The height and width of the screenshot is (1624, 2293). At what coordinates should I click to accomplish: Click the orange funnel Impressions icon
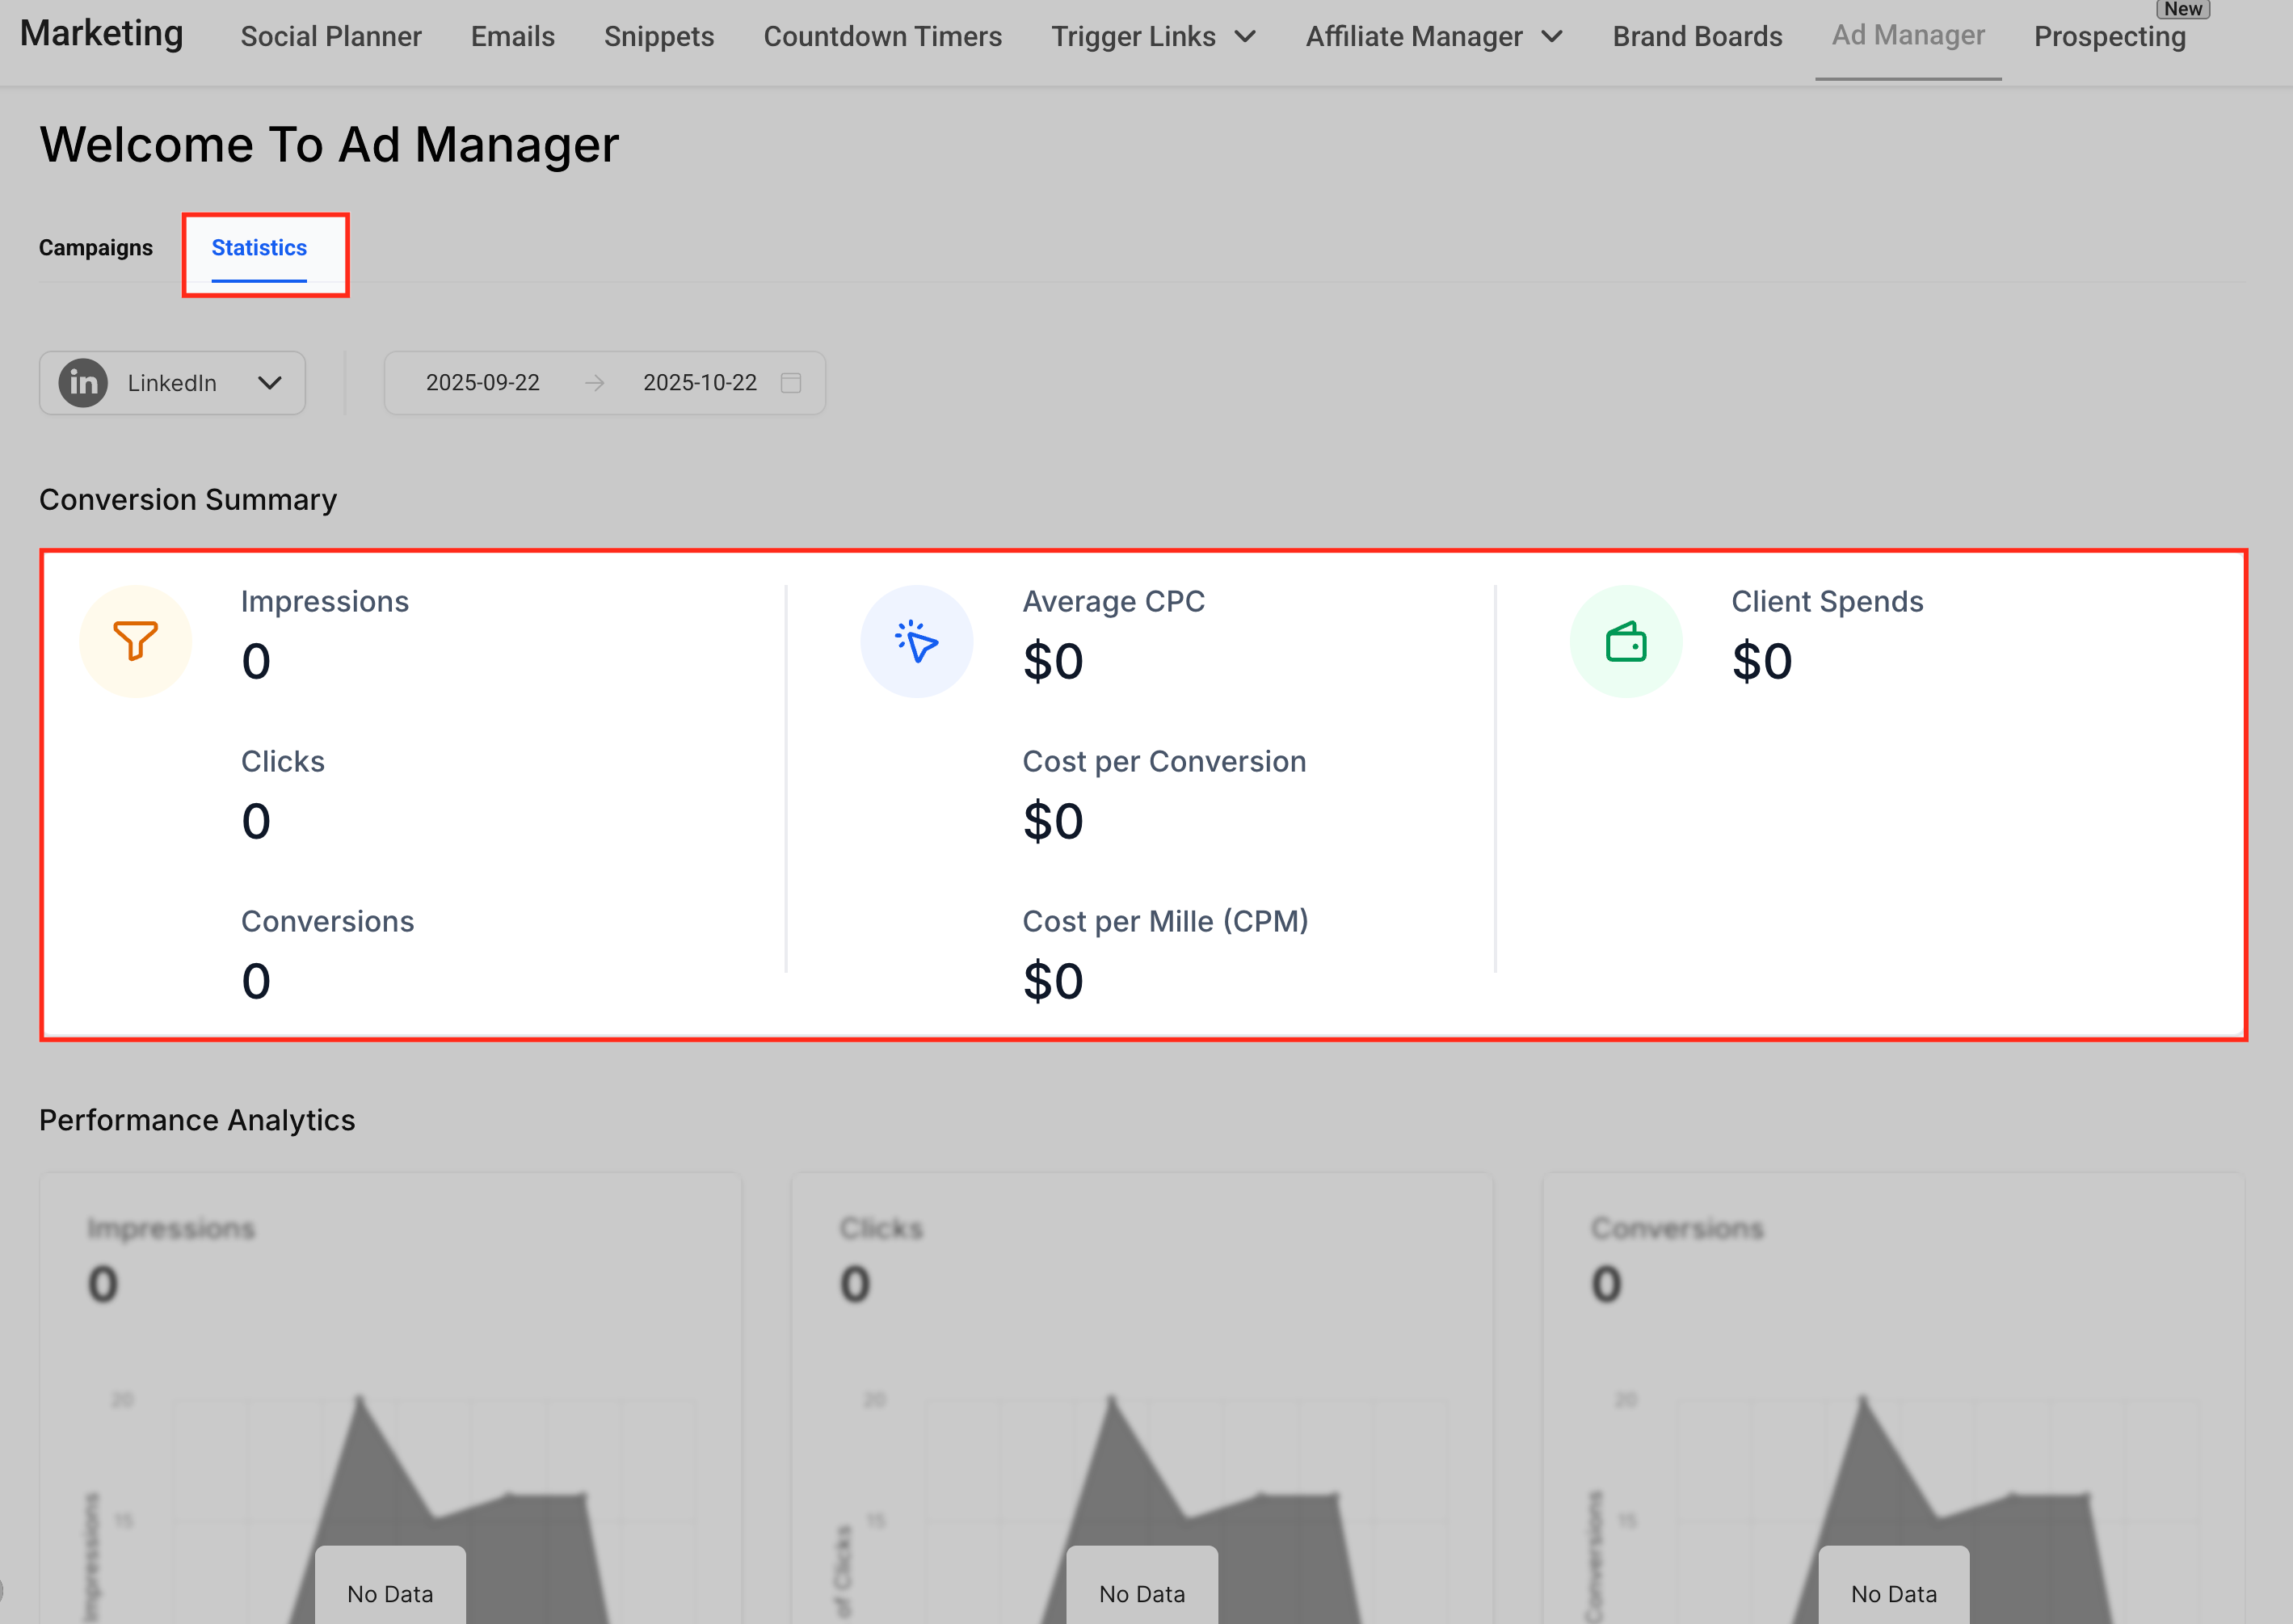(x=135, y=641)
